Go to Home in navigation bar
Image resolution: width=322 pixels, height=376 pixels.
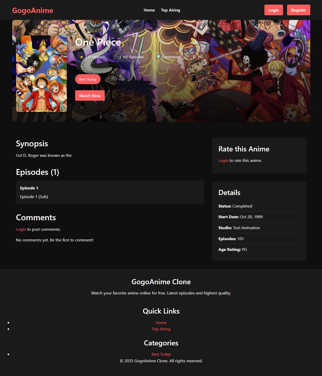149,10
